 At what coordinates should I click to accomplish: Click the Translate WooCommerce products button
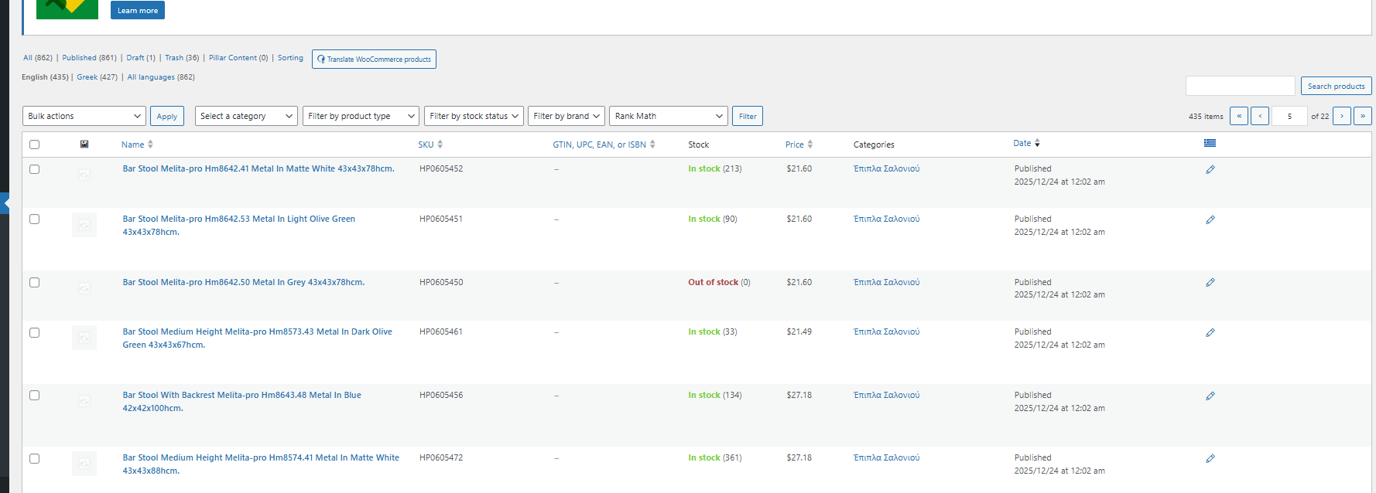[374, 59]
